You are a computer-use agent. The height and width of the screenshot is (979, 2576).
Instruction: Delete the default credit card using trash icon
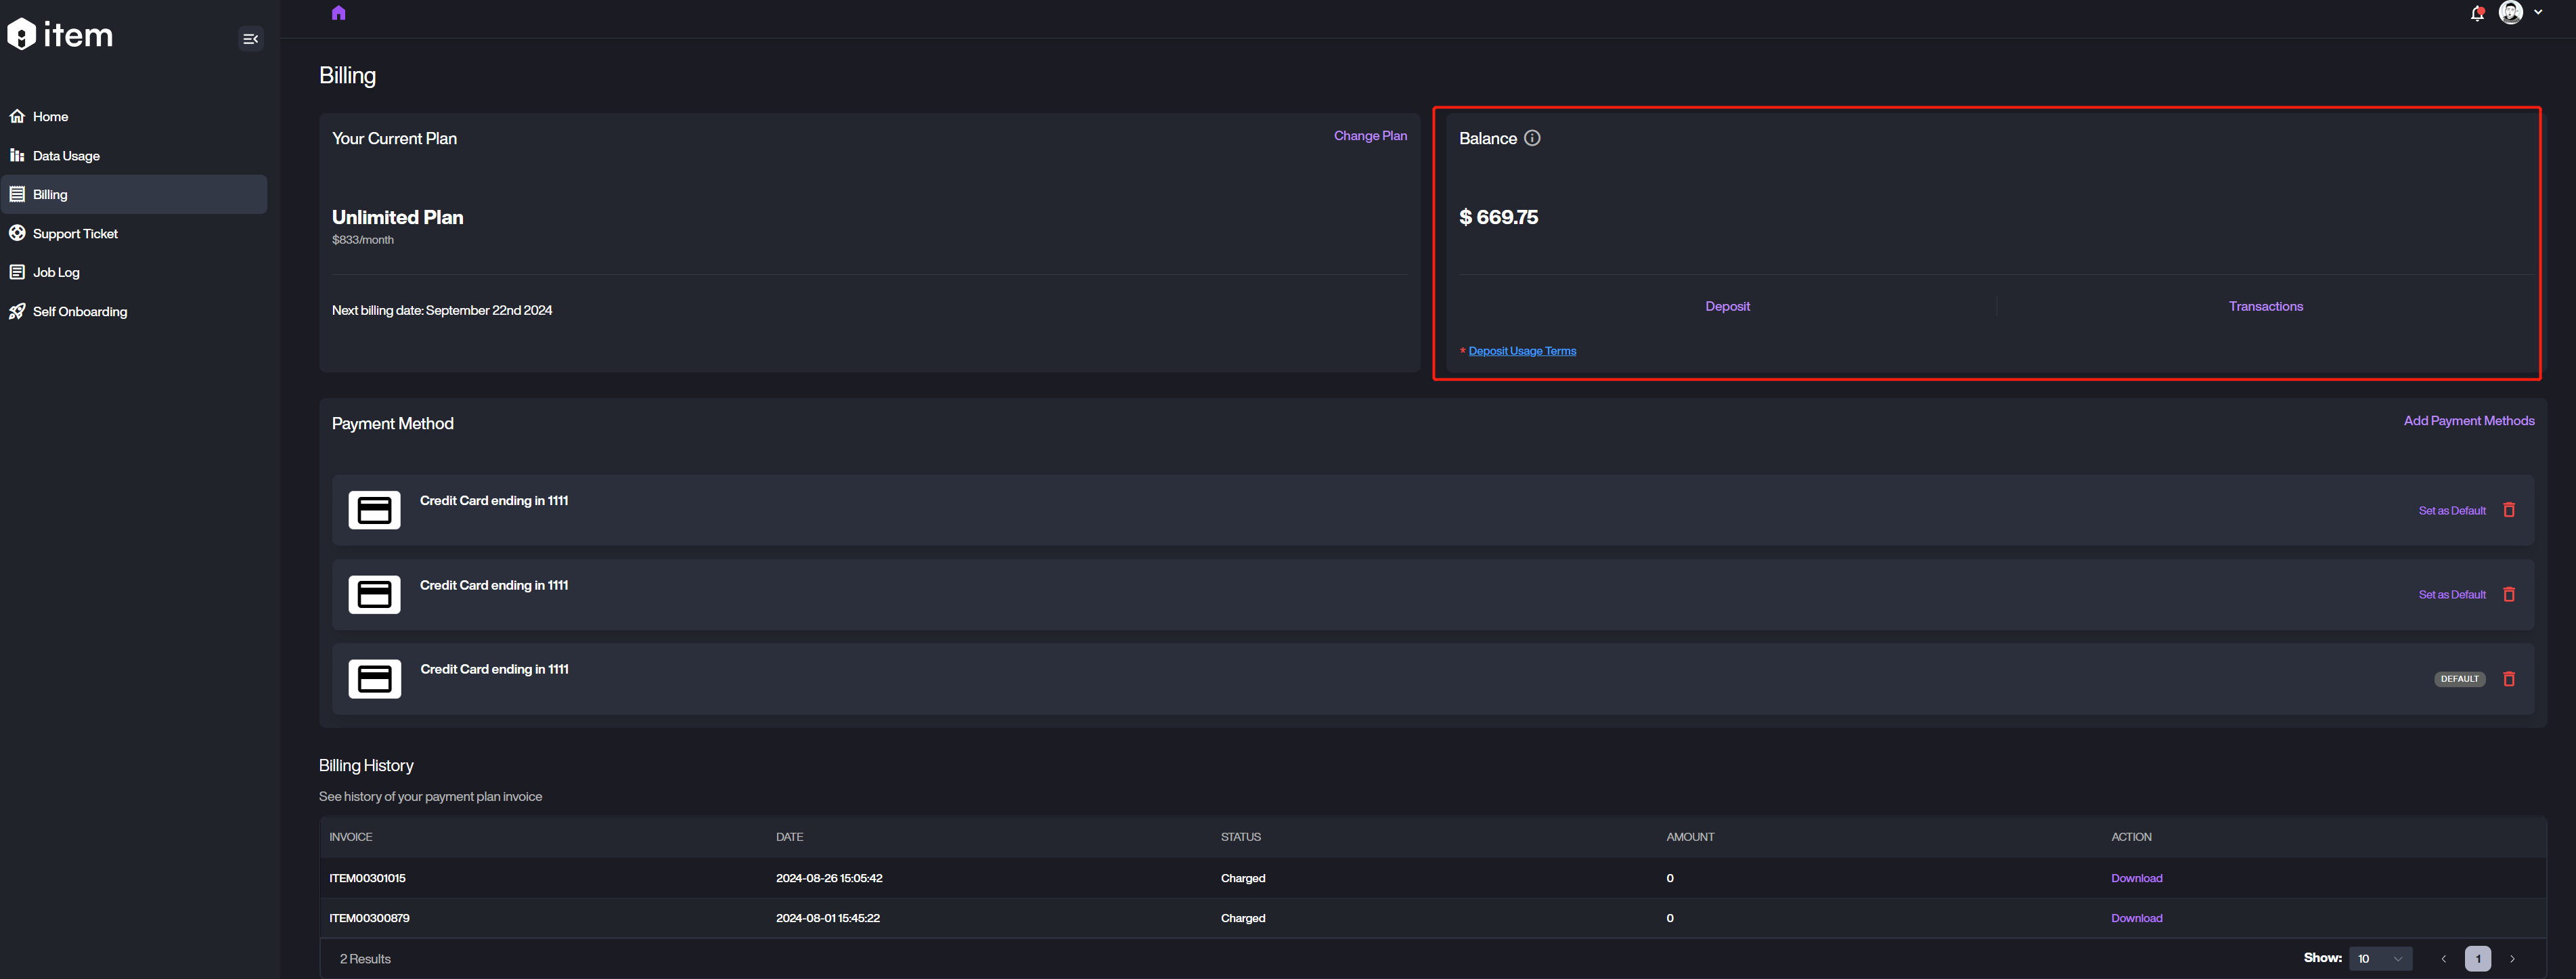tap(2509, 679)
